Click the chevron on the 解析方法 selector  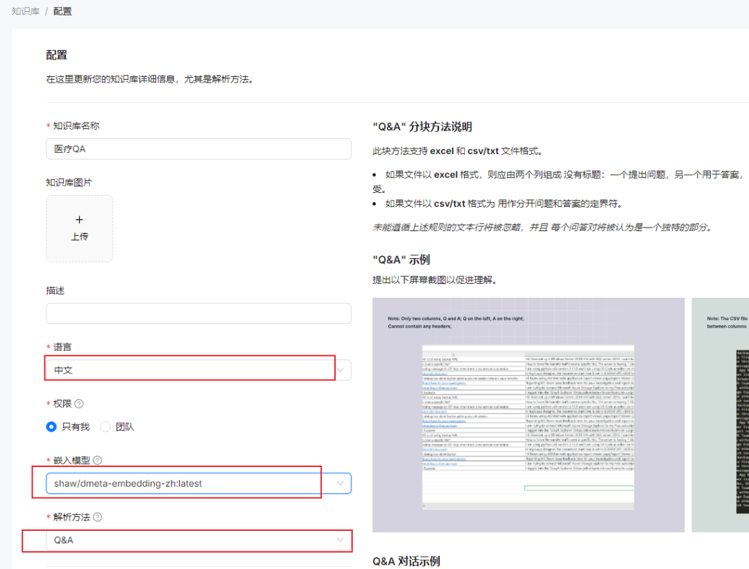[341, 540]
